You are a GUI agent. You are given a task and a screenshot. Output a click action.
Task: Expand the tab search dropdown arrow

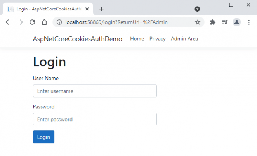(x=197, y=9)
